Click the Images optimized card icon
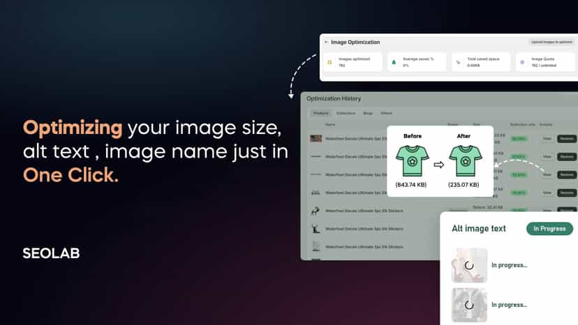 [329, 62]
